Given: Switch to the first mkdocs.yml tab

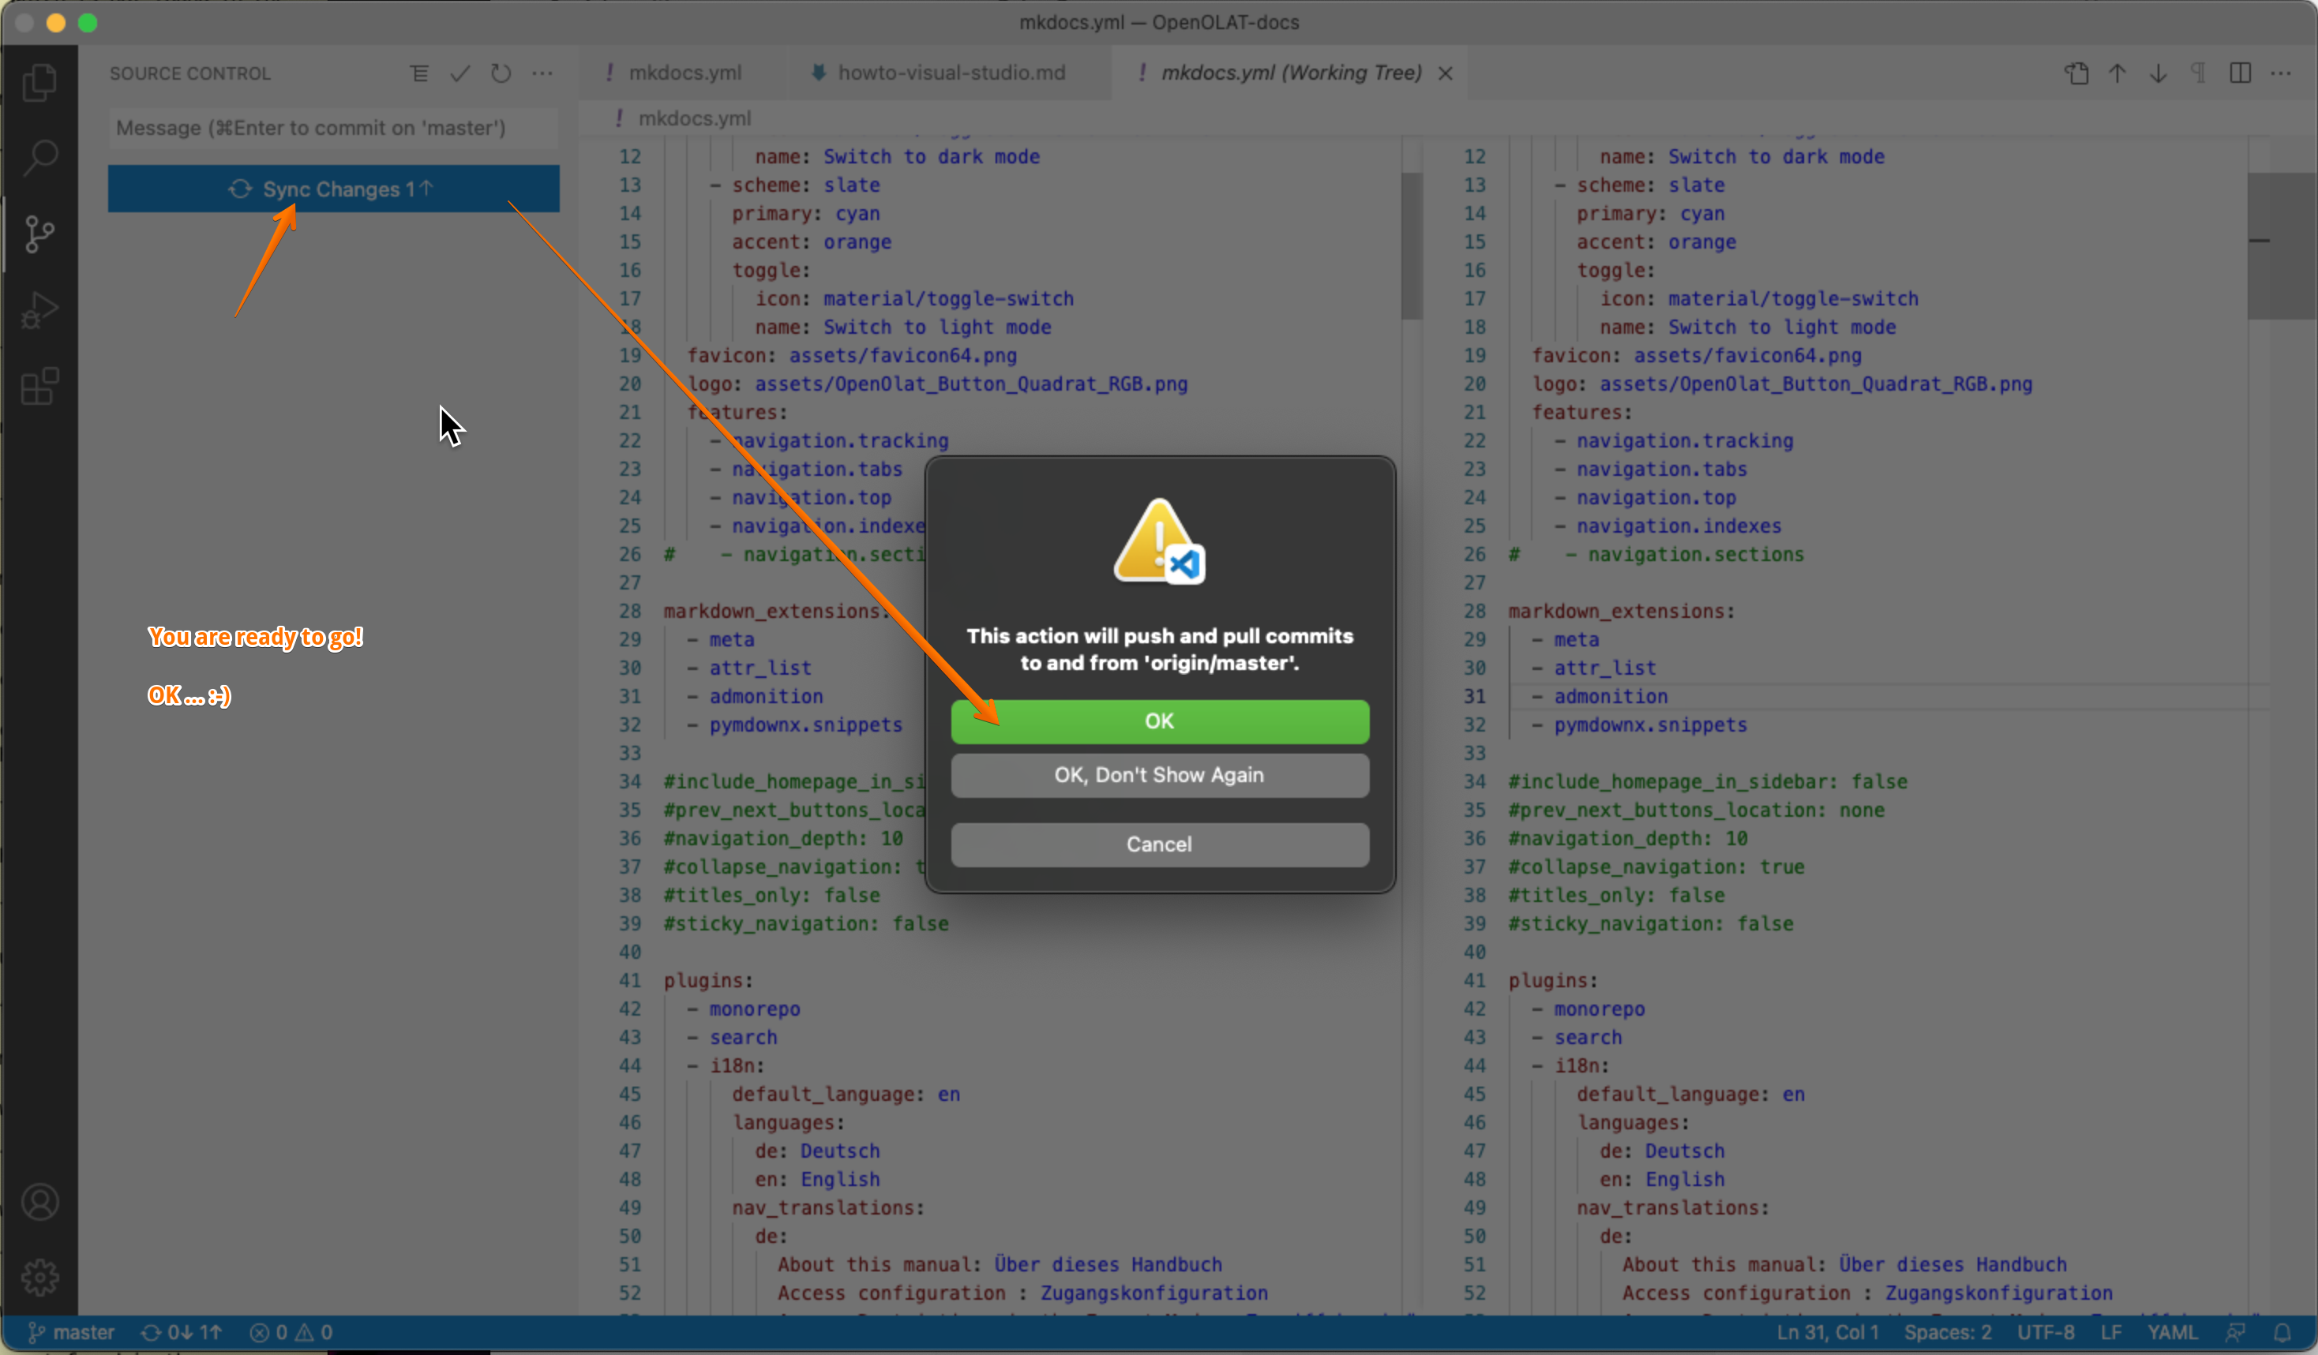Looking at the screenshot, I should click(x=685, y=73).
